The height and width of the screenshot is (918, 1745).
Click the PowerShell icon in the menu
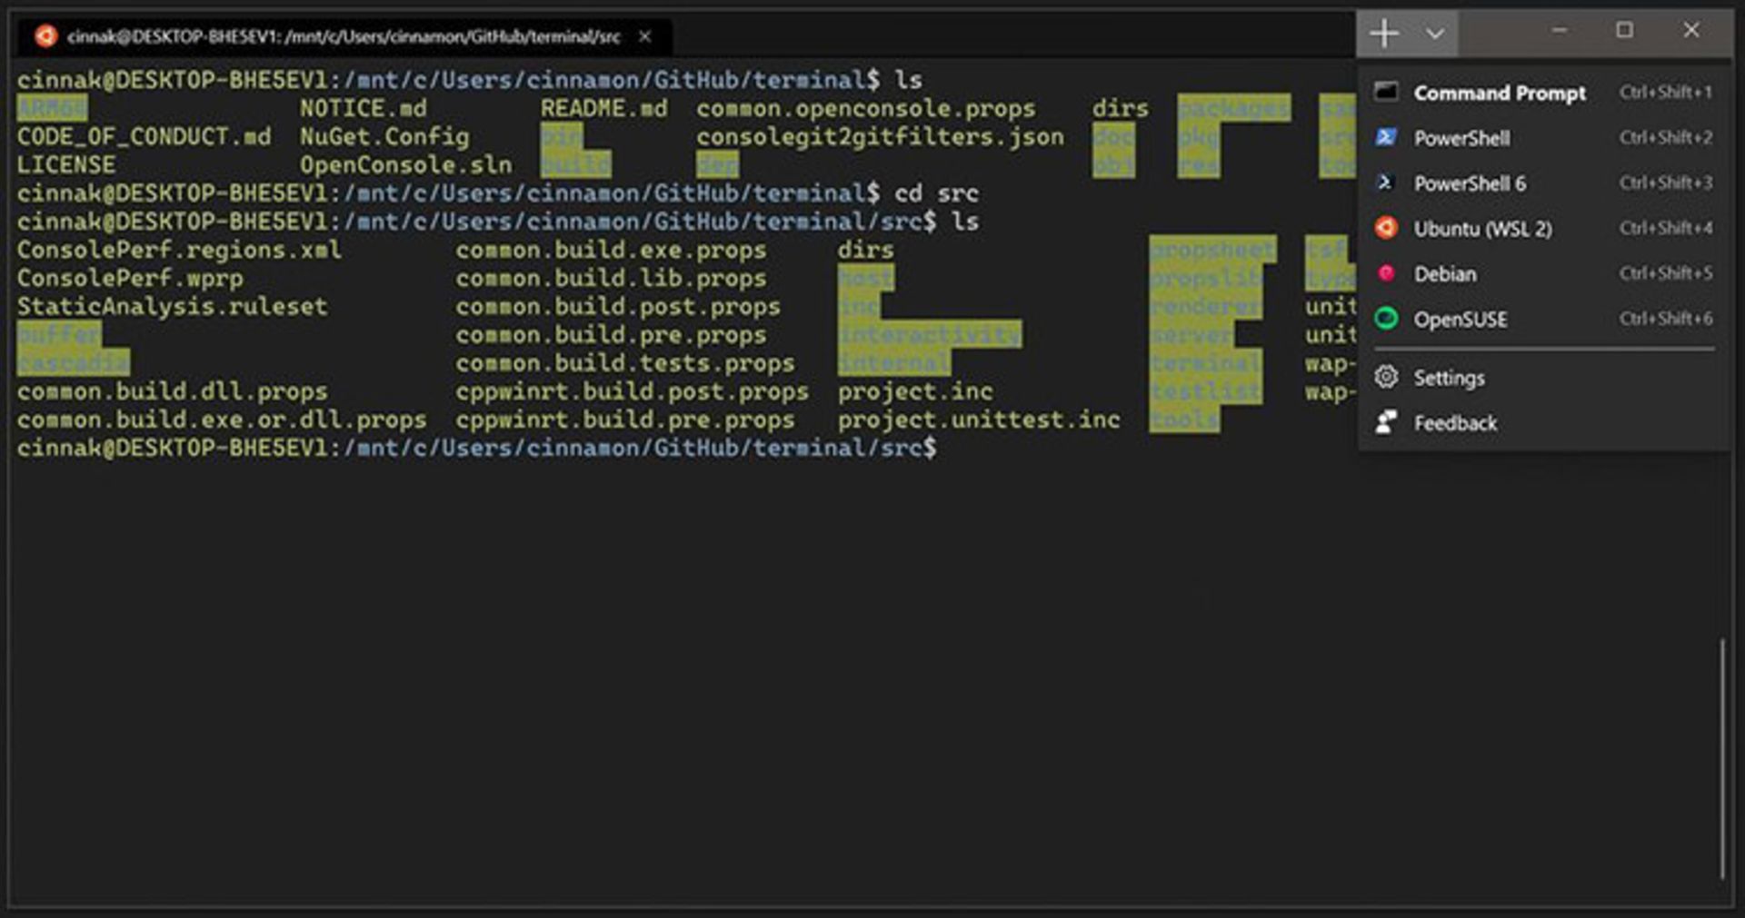[1384, 138]
